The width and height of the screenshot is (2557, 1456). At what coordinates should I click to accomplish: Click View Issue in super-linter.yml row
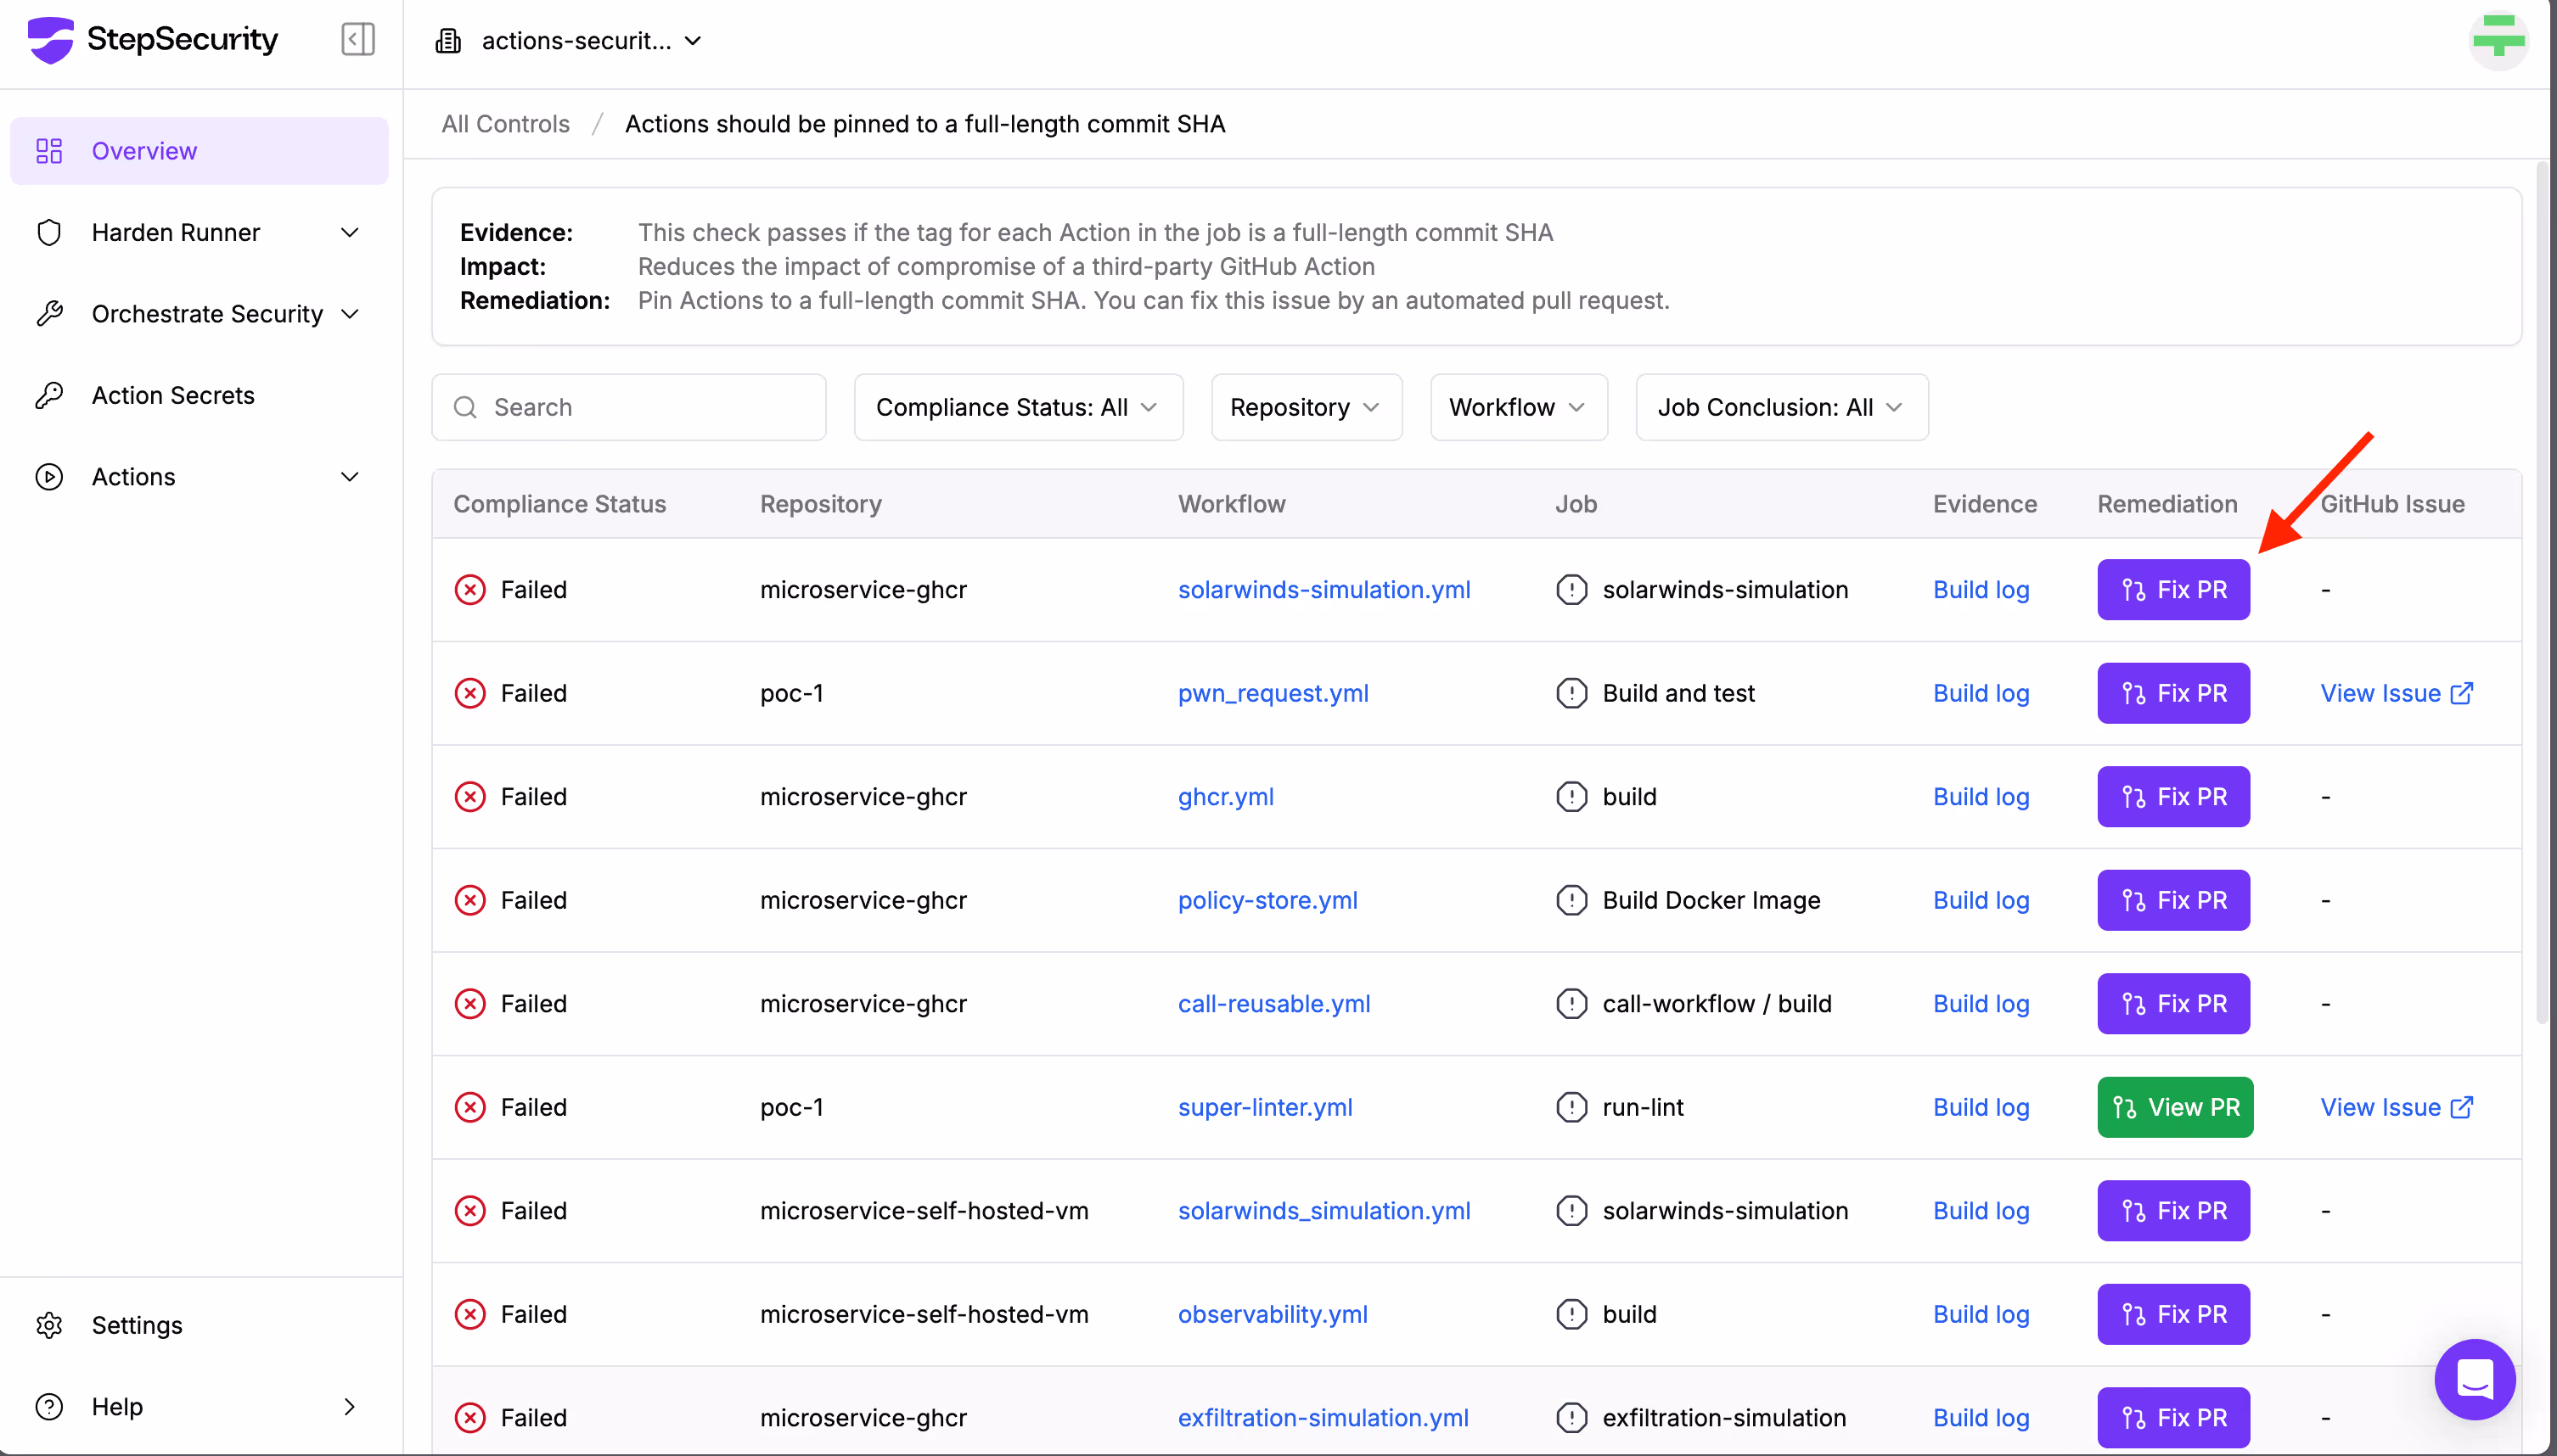[x=2397, y=1107]
